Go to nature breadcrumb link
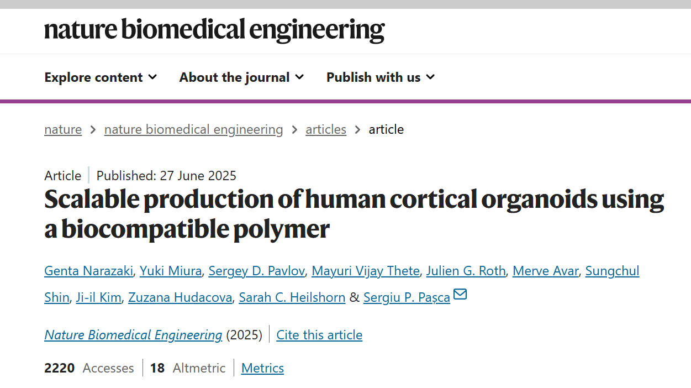 [x=63, y=129]
